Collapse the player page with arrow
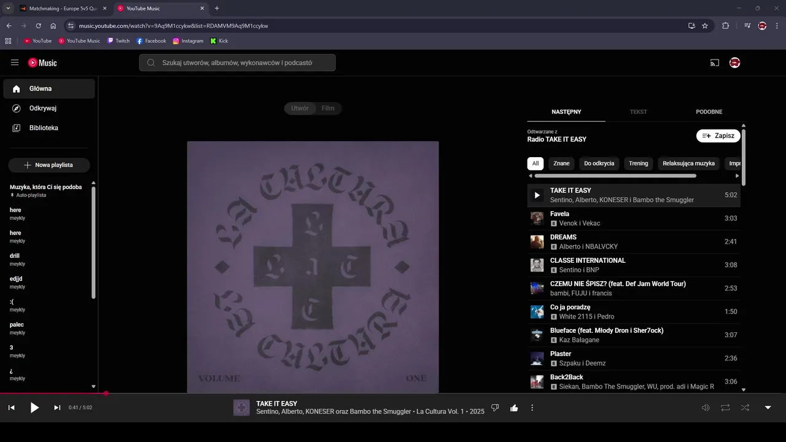Screen dimensions: 786x442 coord(768,408)
